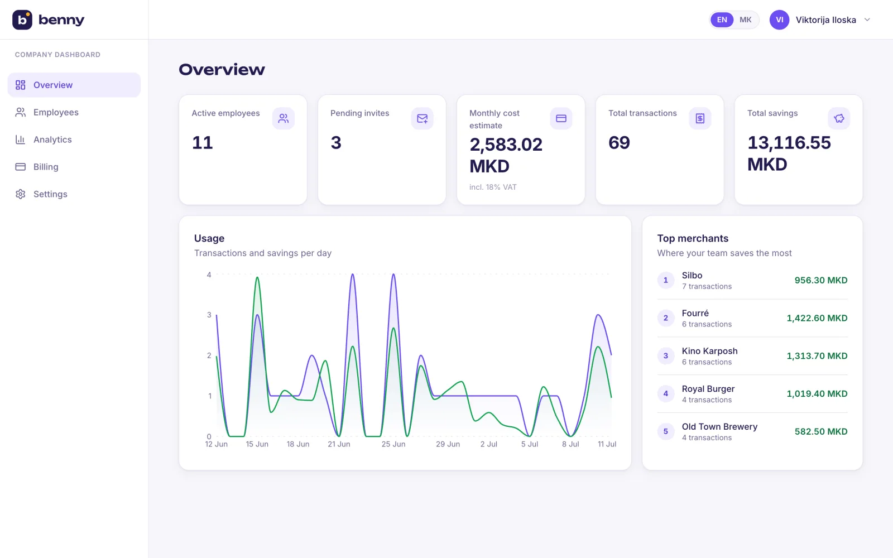Switch language to MK

pyautogui.click(x=746, y=20)
